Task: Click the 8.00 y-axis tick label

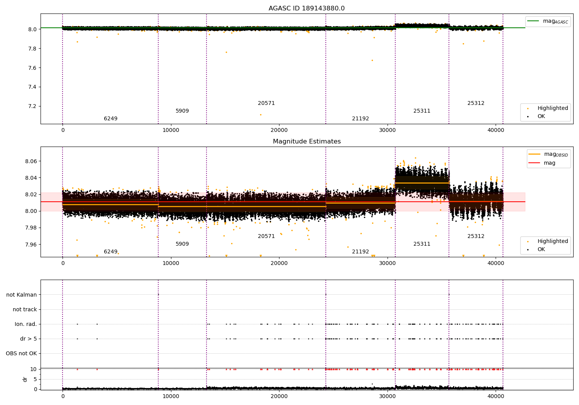Action: 31,211
